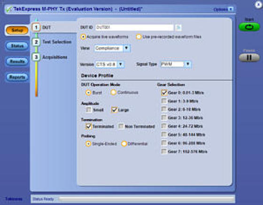Image resolution: width=263 pixels, height=205 pixels.
Task: Switch to the Status panel
Action: [x=17, y=46]
